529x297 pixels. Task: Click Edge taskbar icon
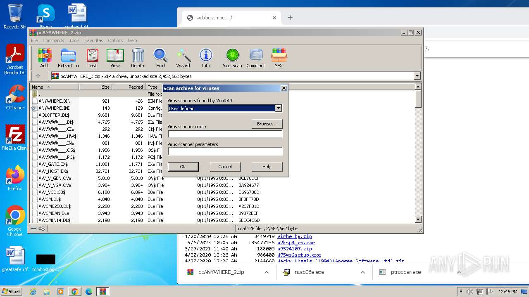click(89, 292)
